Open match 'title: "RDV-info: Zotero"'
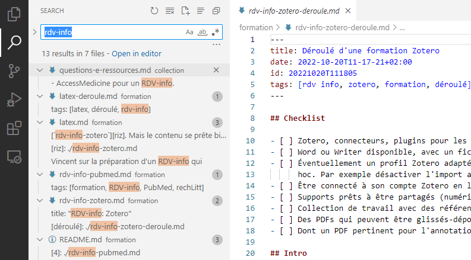 [x=91, y=214]
